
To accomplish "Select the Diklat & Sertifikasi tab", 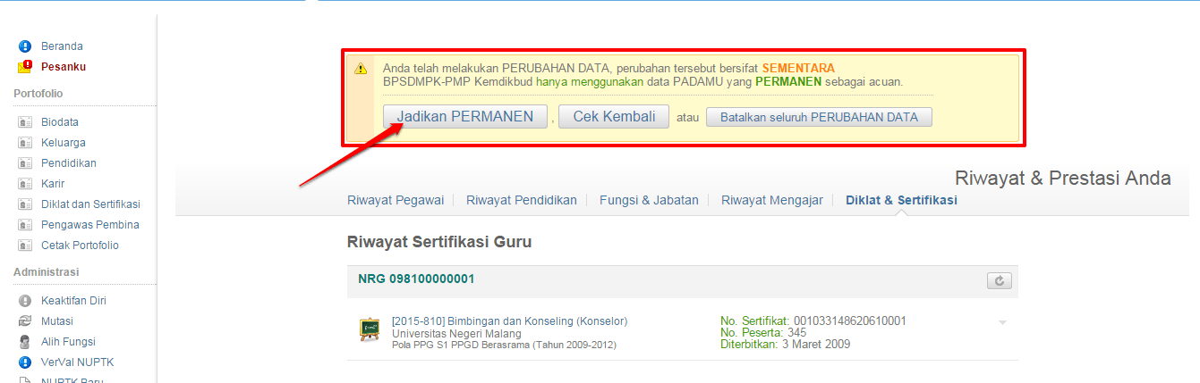I will pos(901,200).
